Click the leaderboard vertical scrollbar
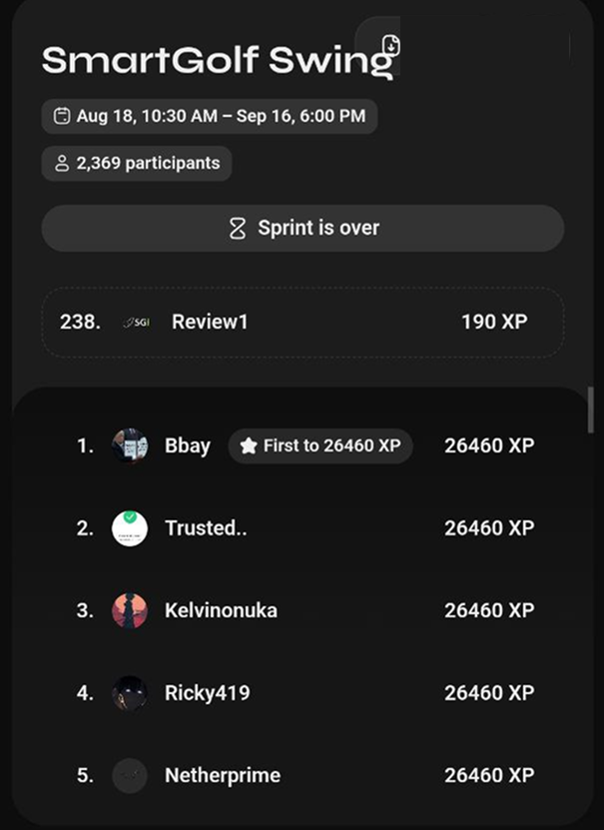This screenshot has width=604, height=830. (591, 411)
